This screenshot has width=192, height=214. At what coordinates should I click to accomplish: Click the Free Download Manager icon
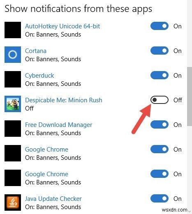[13, 129]
